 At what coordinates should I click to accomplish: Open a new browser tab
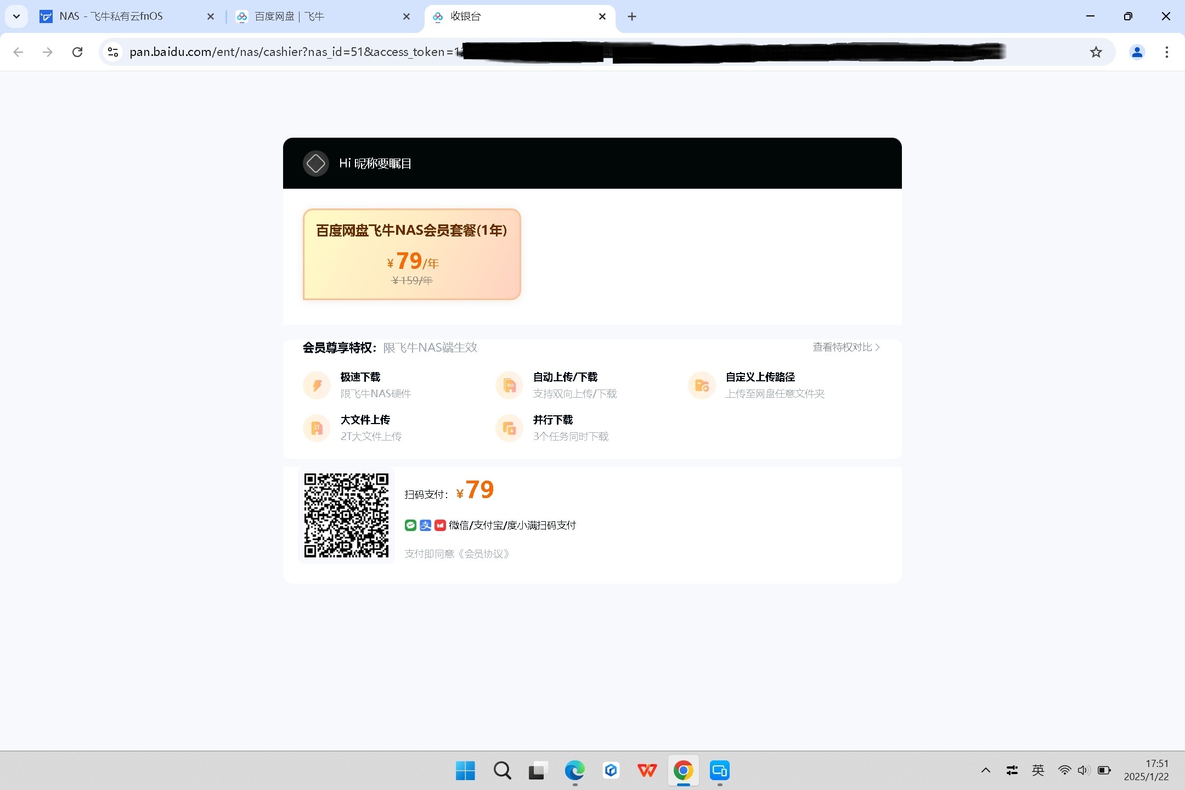coord(632,16)
